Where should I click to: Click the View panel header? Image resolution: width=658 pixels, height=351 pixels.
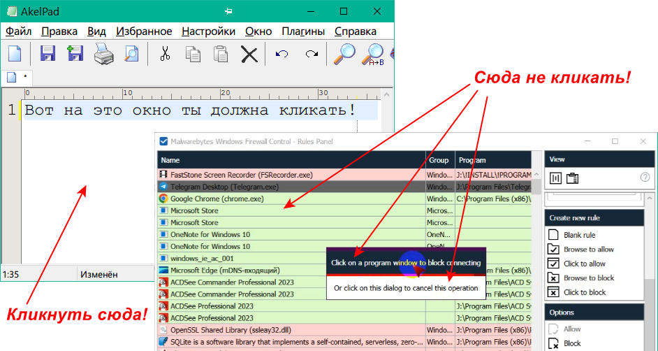(x=599, y=159)
